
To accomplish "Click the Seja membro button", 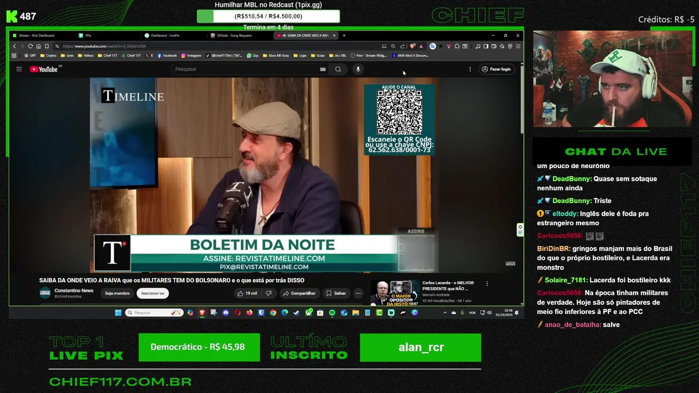I will pyautogui.click(x=117, y=293).
